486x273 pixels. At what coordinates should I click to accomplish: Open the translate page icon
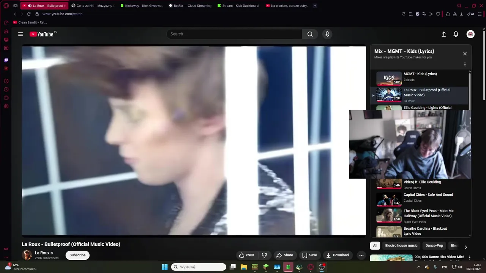click(424, 14)
